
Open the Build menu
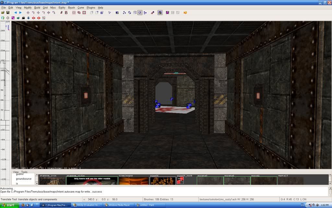click(37, 8)
